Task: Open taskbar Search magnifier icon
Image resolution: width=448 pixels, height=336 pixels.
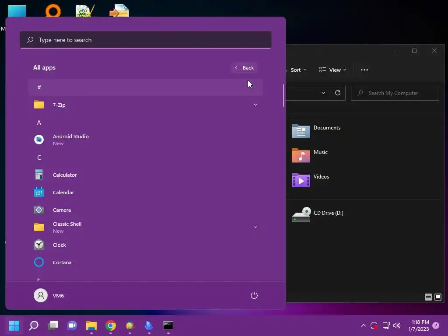Action: coord(34,325)
